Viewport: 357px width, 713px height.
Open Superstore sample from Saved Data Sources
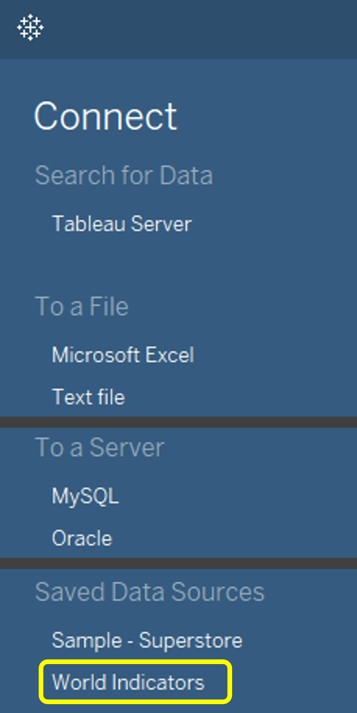(x=147, y=640)
